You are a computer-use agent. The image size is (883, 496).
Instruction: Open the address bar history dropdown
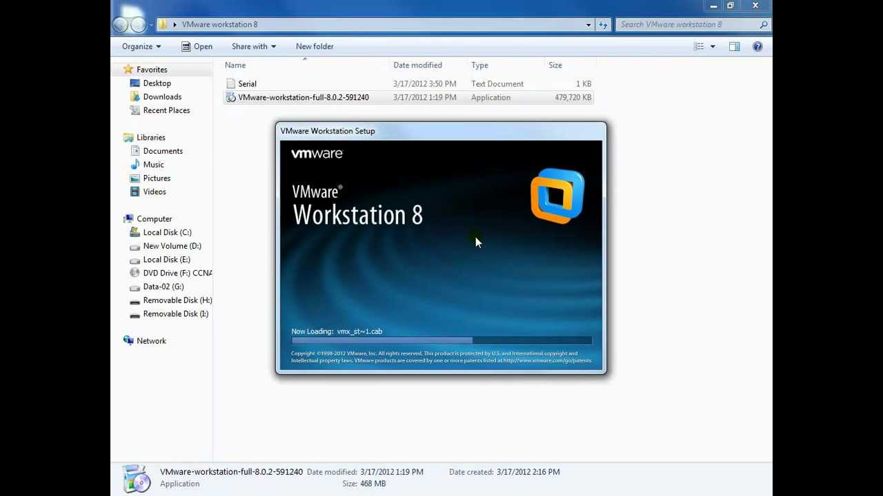pyautogui.click(x=588, y=24)
